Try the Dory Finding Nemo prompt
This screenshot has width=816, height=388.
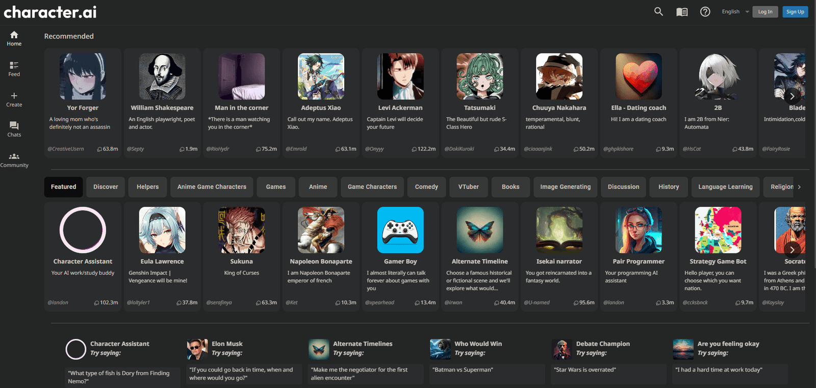click(122, 377)
